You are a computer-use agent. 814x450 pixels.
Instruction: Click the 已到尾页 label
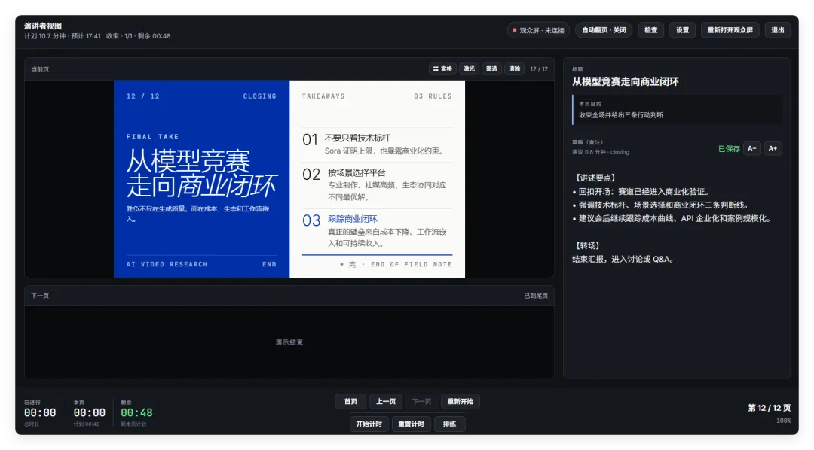coord(536,296)
